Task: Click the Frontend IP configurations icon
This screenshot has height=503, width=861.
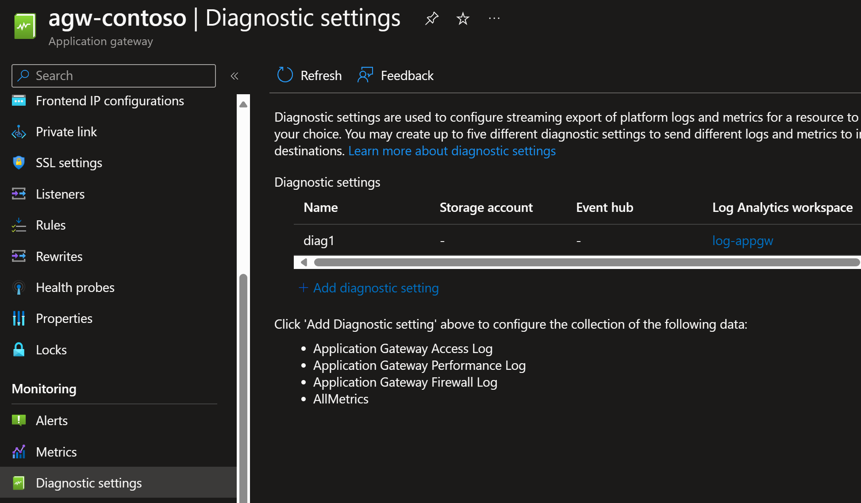Action: (19, 101)
